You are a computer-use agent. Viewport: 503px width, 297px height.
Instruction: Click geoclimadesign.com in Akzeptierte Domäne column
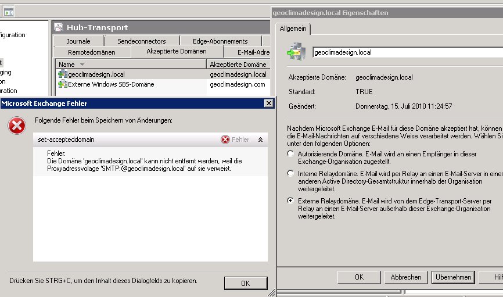[238, 84]
